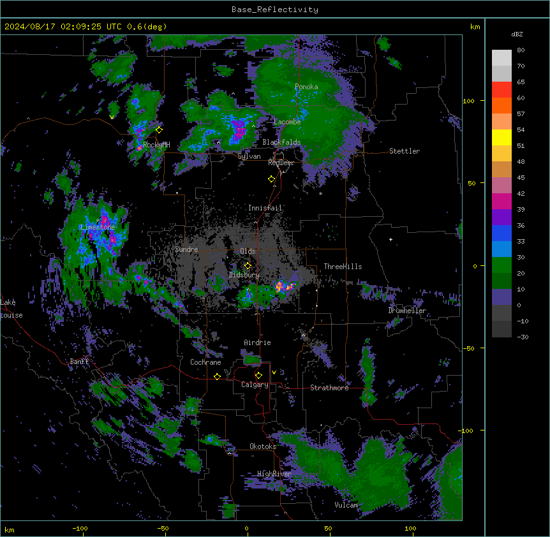Select the purple 39-36 dBZ legend swatch
The height and width of the screenshot is (537, 550).
pos(502,217)
